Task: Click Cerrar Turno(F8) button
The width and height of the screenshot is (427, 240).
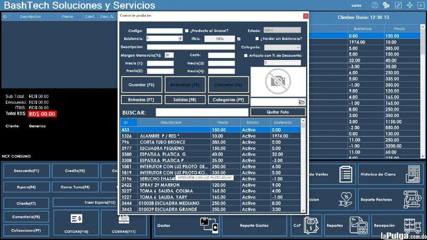Action: point(75,187)
